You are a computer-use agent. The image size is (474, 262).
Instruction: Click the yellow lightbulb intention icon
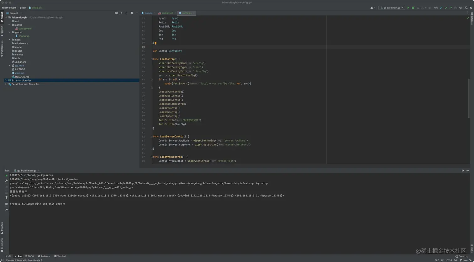155,43
